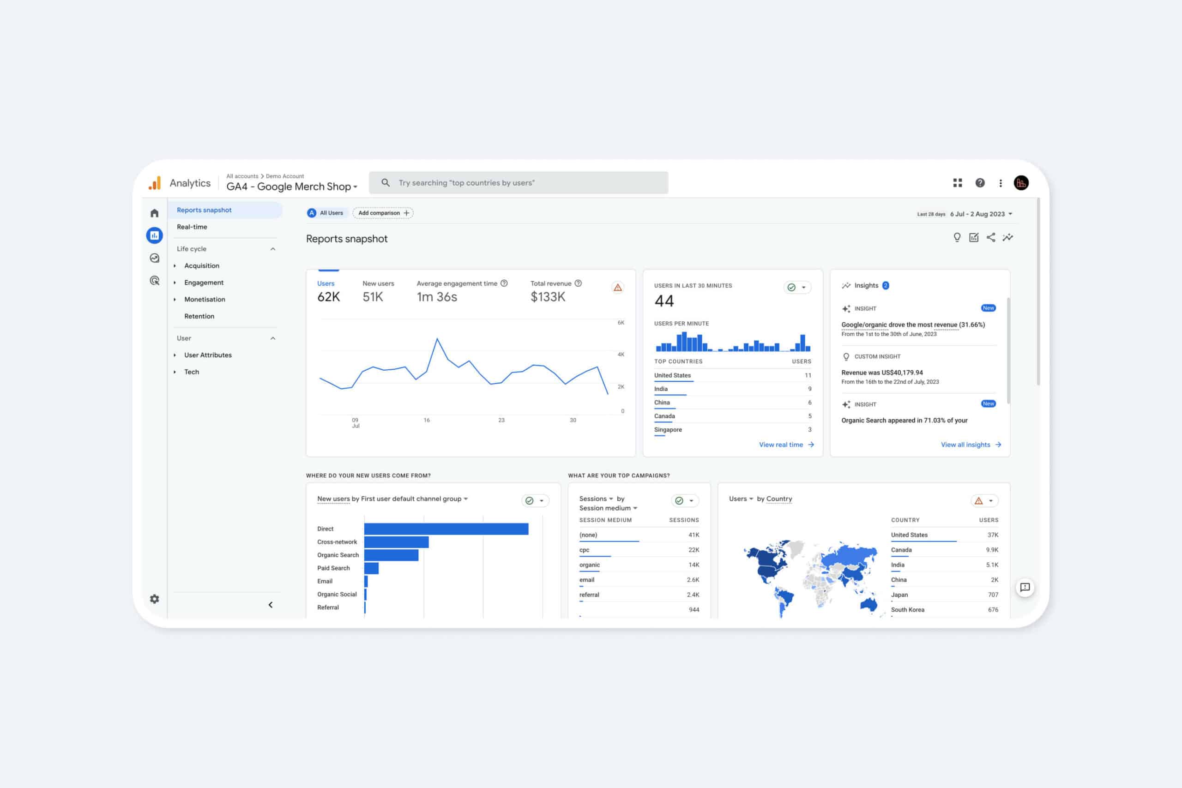Share this report using the share icon
The width and height of the screenshot is (1182, 788).
[991, 237]
